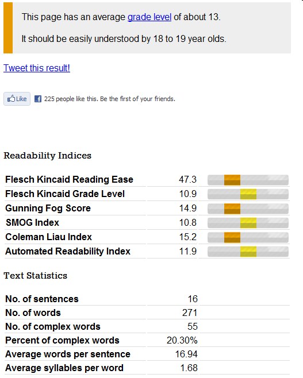The width and height of the screenshot is (303, 378).
Task: Click the Automated Readability Index bar
Action: click(x=248, y=252)
